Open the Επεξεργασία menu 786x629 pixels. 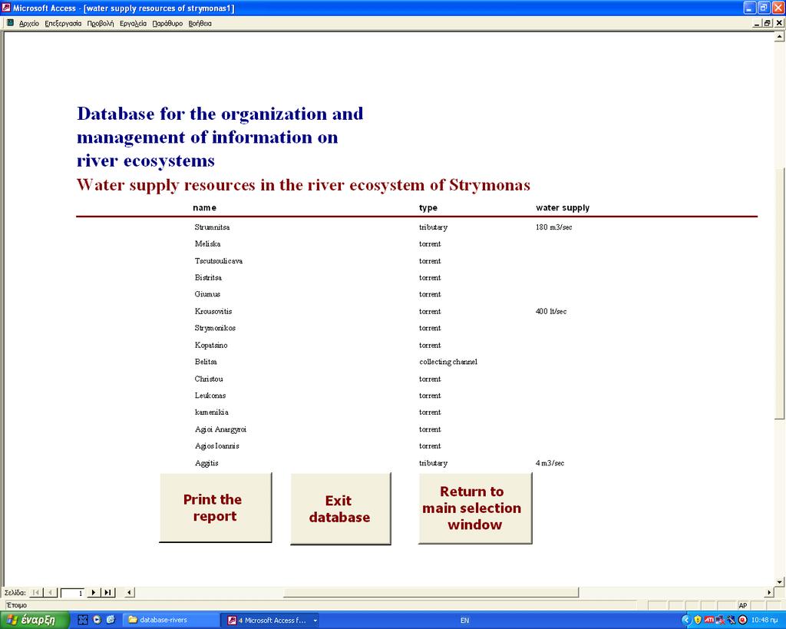point(63,23)
